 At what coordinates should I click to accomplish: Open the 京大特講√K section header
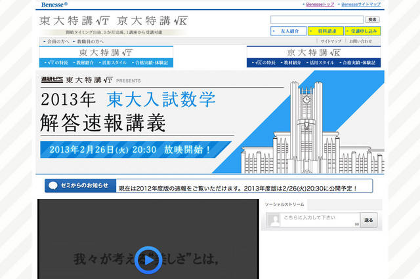tap(314, 52)
